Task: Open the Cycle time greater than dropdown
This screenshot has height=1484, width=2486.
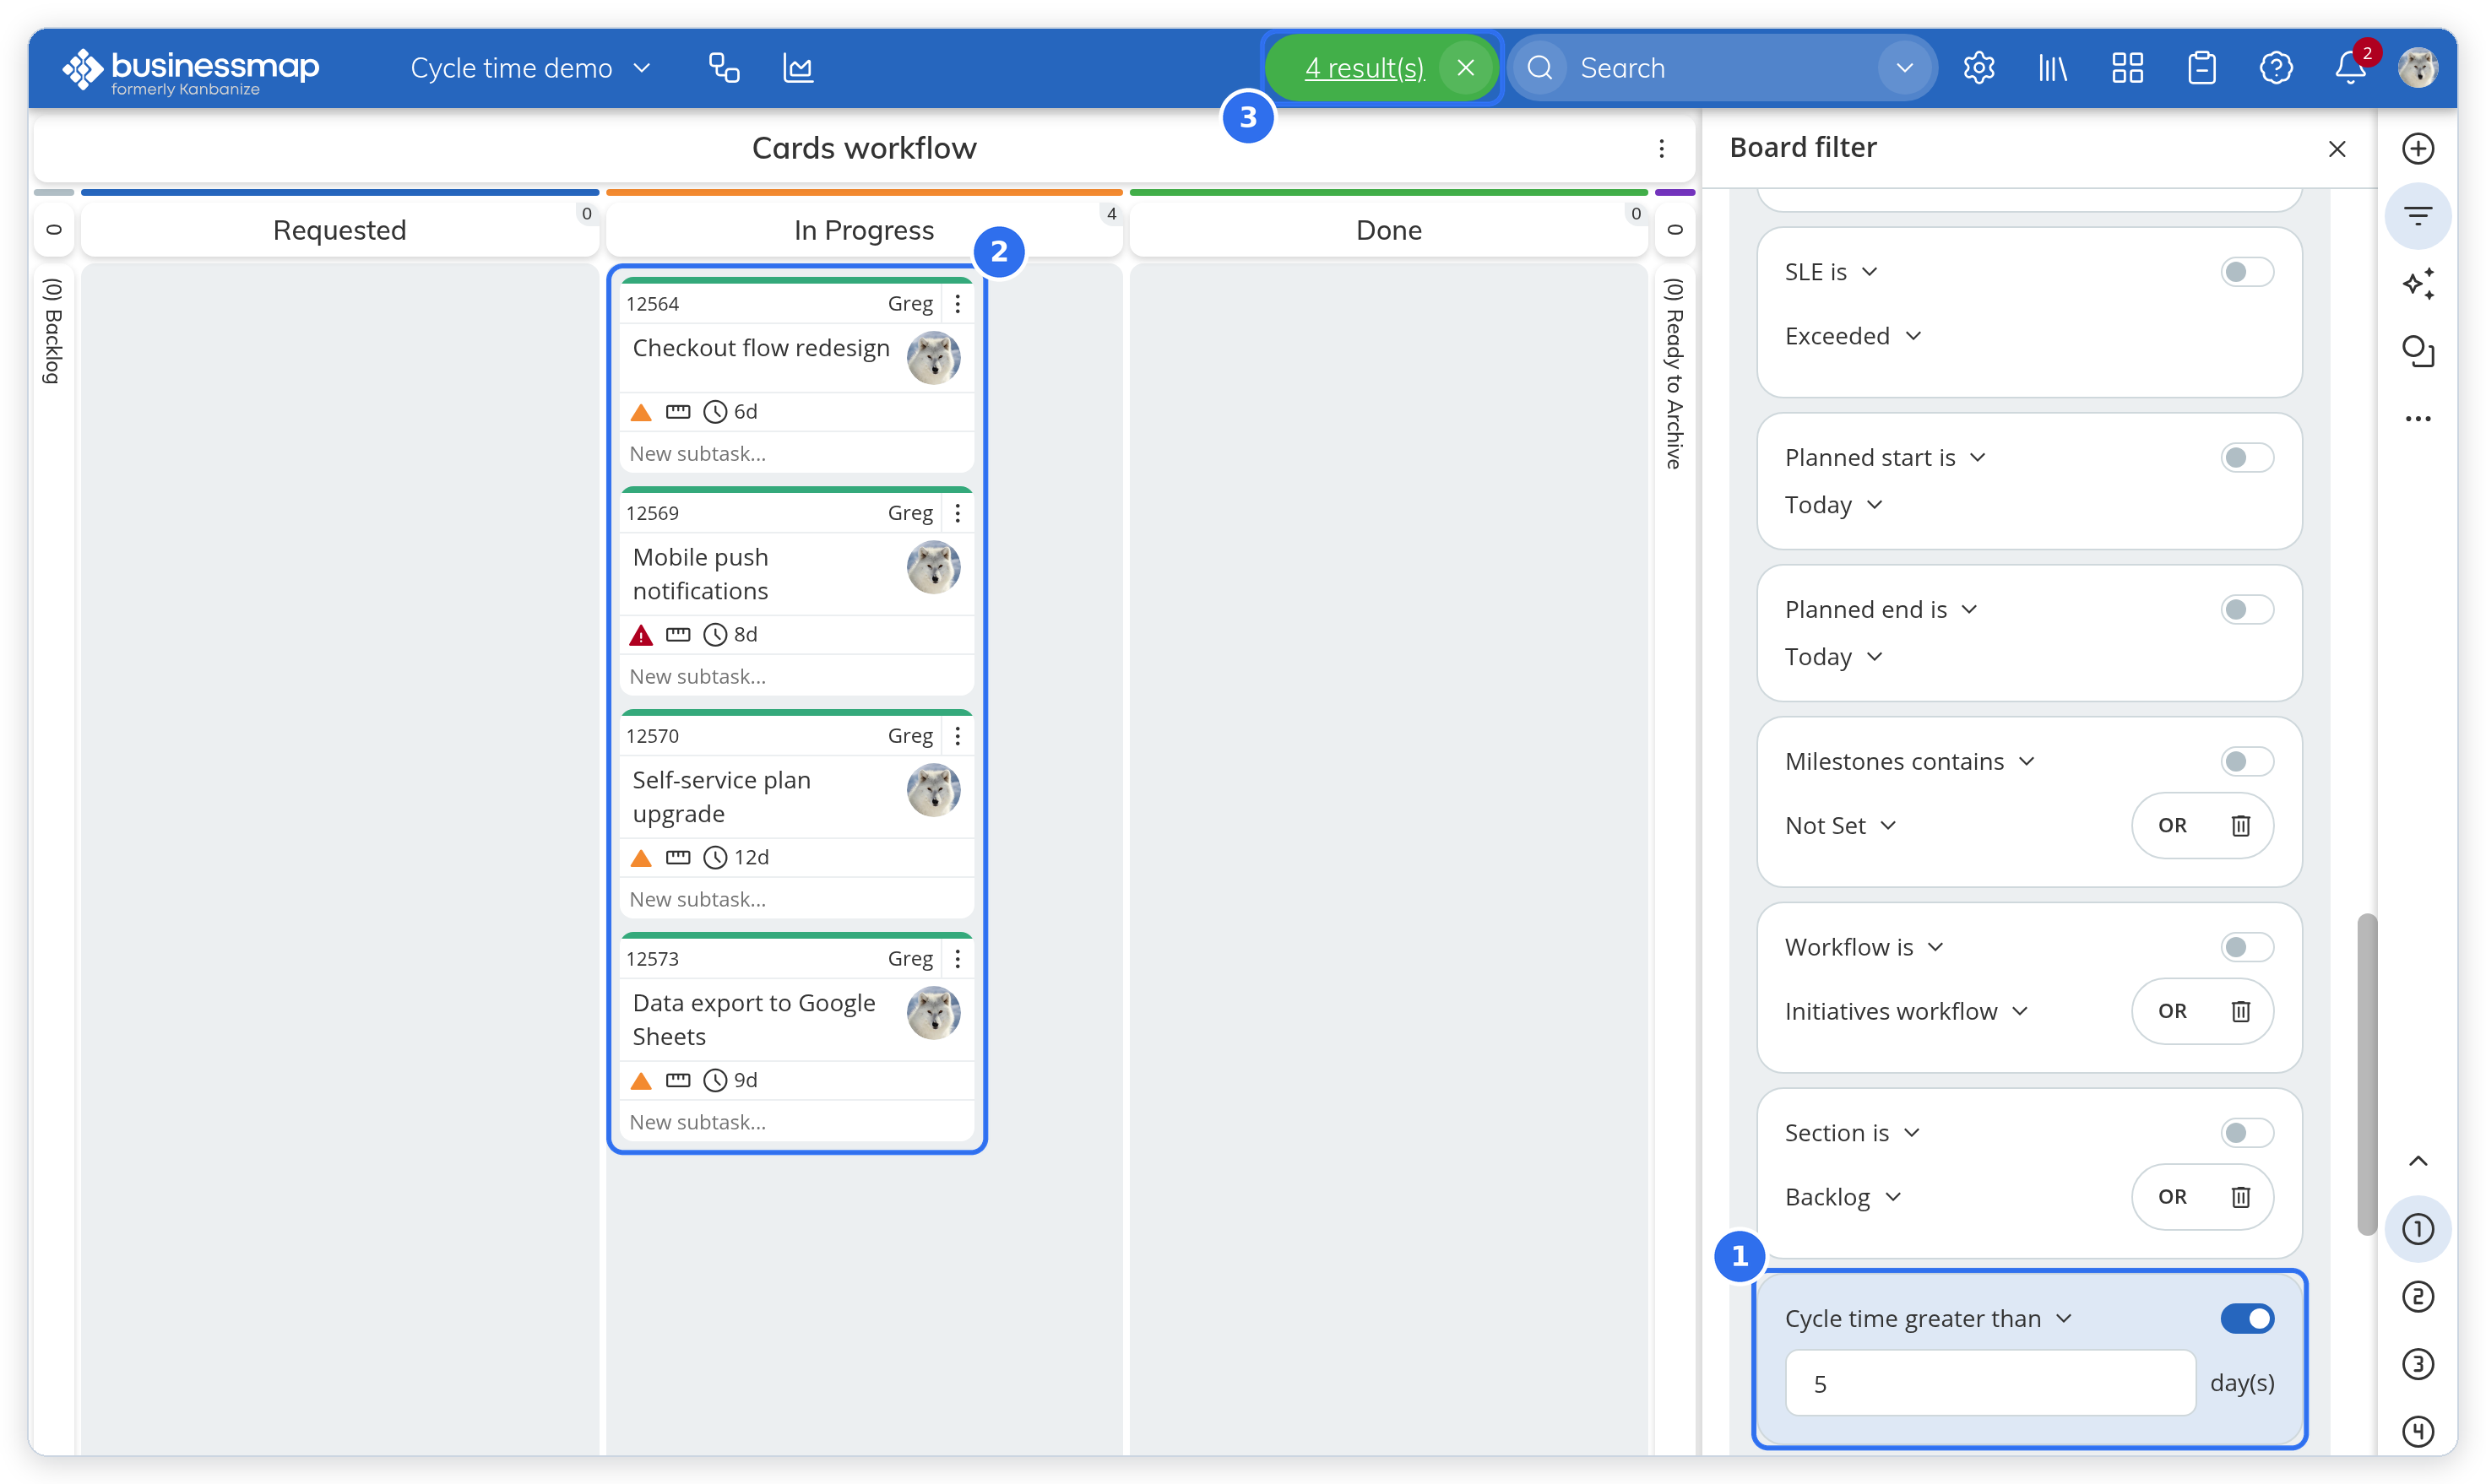Action: point(1928,1319)
